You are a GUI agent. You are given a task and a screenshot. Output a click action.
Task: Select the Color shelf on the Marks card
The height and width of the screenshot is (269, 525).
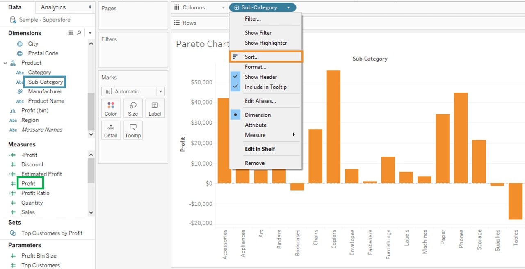111,108
